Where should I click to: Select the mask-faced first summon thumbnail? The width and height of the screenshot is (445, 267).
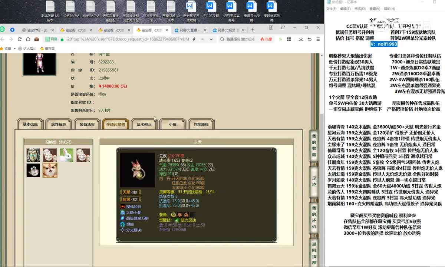click(x=33, y=155)
